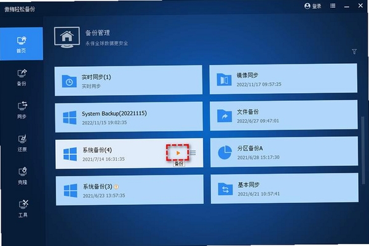Image resolution: width=369 pixels, height=246 pixels.
Task: Click the pie chart icon of 分区备份A
Action: (x=225, y=152)
